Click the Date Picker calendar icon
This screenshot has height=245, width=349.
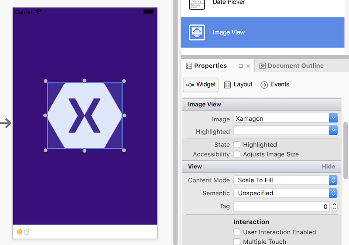click(x=197, y=4)
